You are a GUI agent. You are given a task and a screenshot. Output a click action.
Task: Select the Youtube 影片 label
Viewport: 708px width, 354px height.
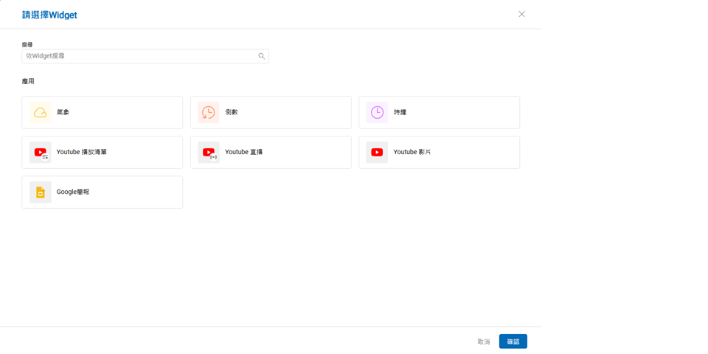412,153
